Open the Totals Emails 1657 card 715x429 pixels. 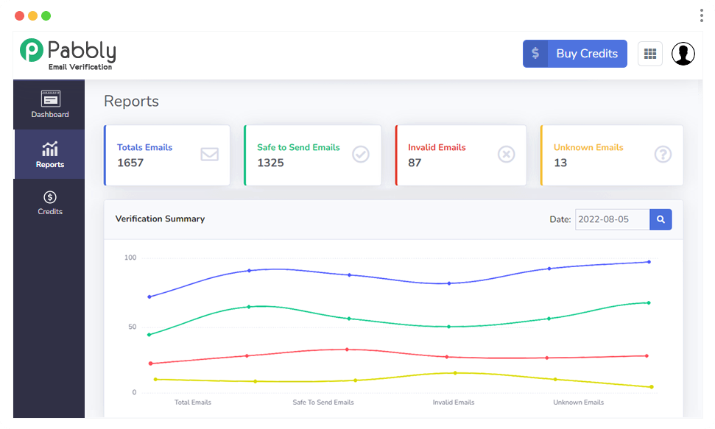[167, 155]
